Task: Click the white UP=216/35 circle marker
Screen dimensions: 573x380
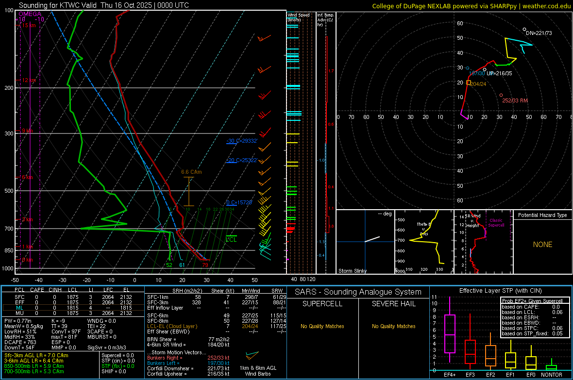Action: tap(485, 69)
